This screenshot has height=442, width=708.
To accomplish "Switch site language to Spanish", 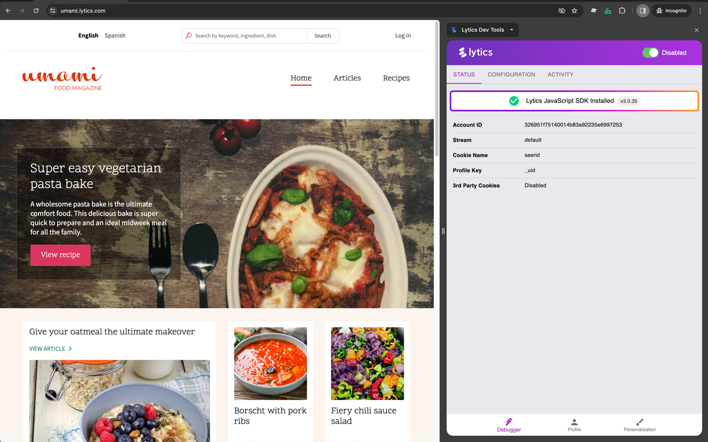I will coord(115,35).
